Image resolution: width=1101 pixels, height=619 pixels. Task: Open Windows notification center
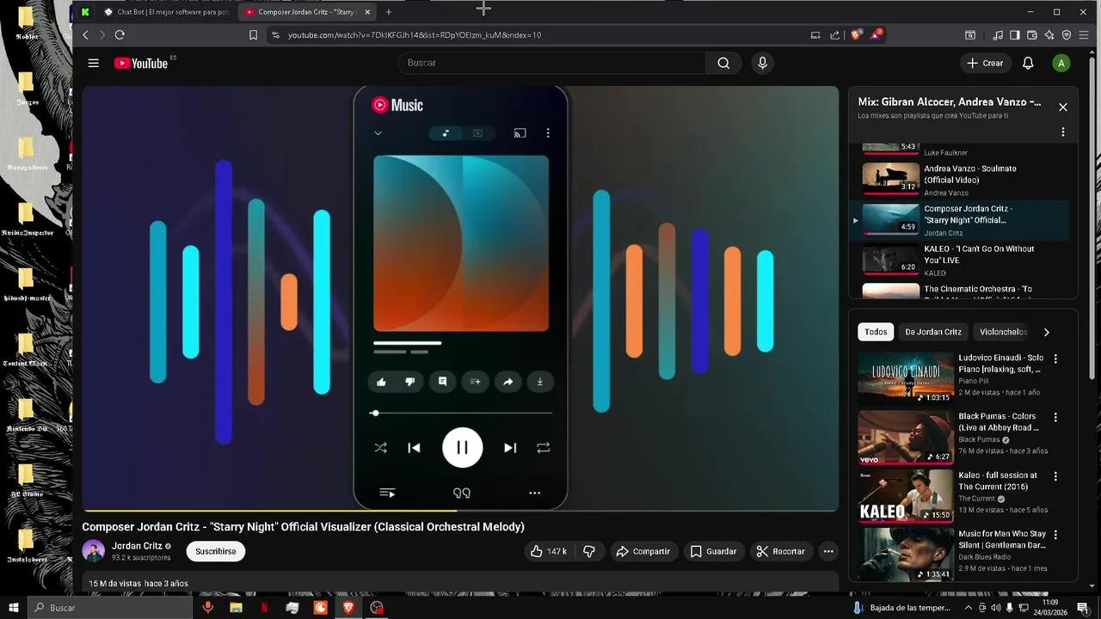click(1083, 608)
